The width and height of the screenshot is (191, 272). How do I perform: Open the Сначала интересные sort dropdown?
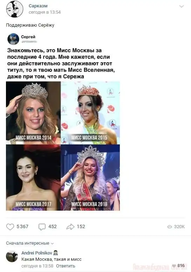(30, 243)
